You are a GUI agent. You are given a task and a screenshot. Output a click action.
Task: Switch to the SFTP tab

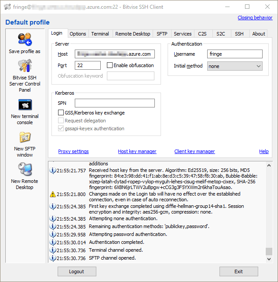pyautogui.click(x=162, y=34)
